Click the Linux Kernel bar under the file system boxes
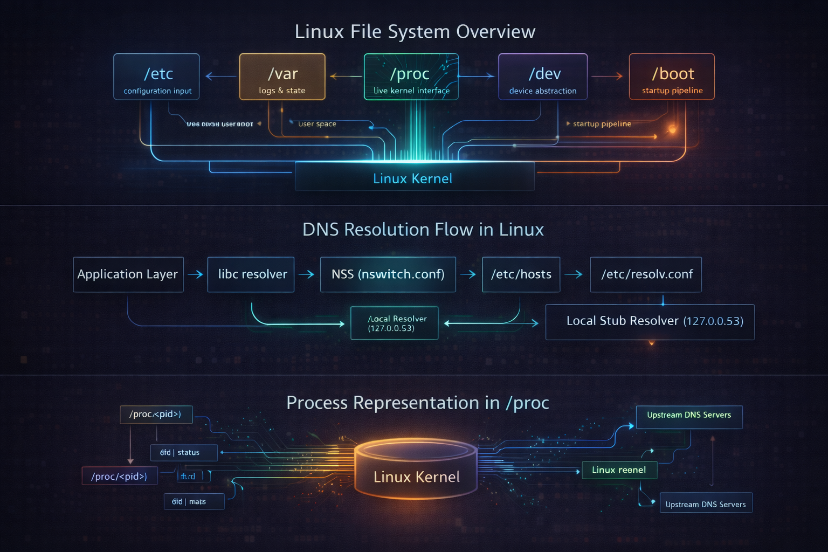Screen dimensions: 828x552 415,176
